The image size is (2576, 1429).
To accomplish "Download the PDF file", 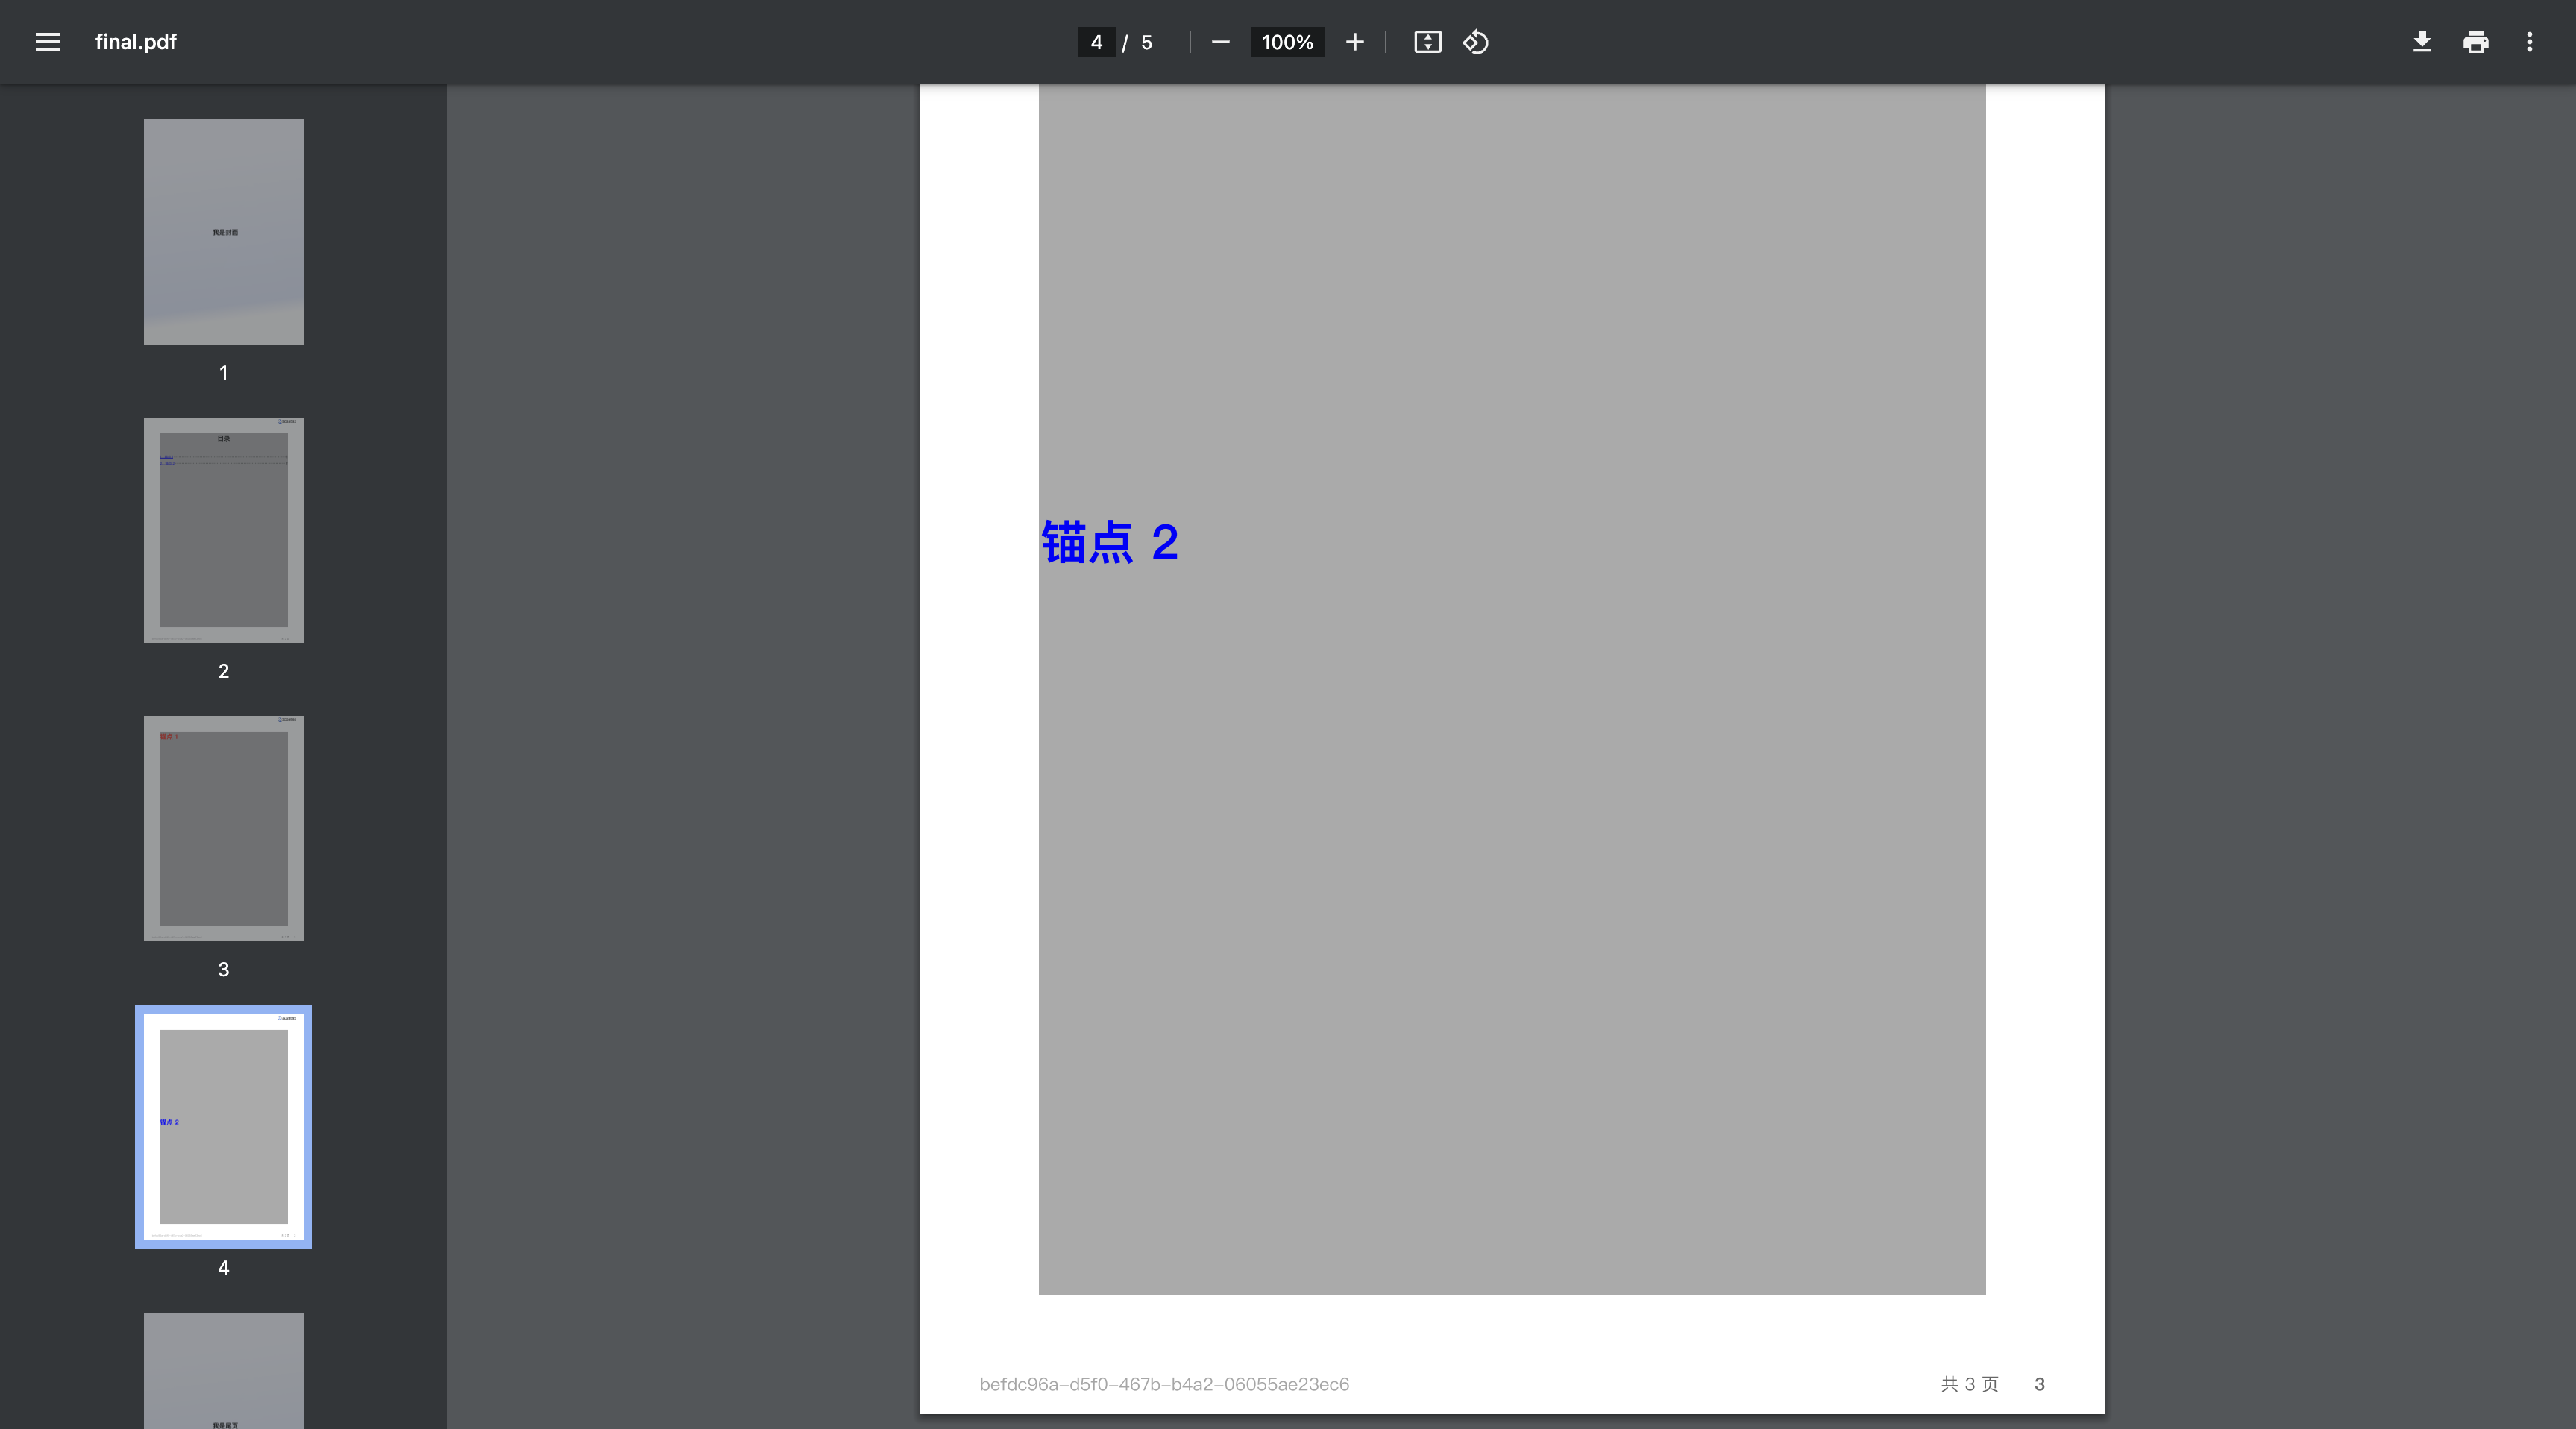I will (x=2421, y=42).
